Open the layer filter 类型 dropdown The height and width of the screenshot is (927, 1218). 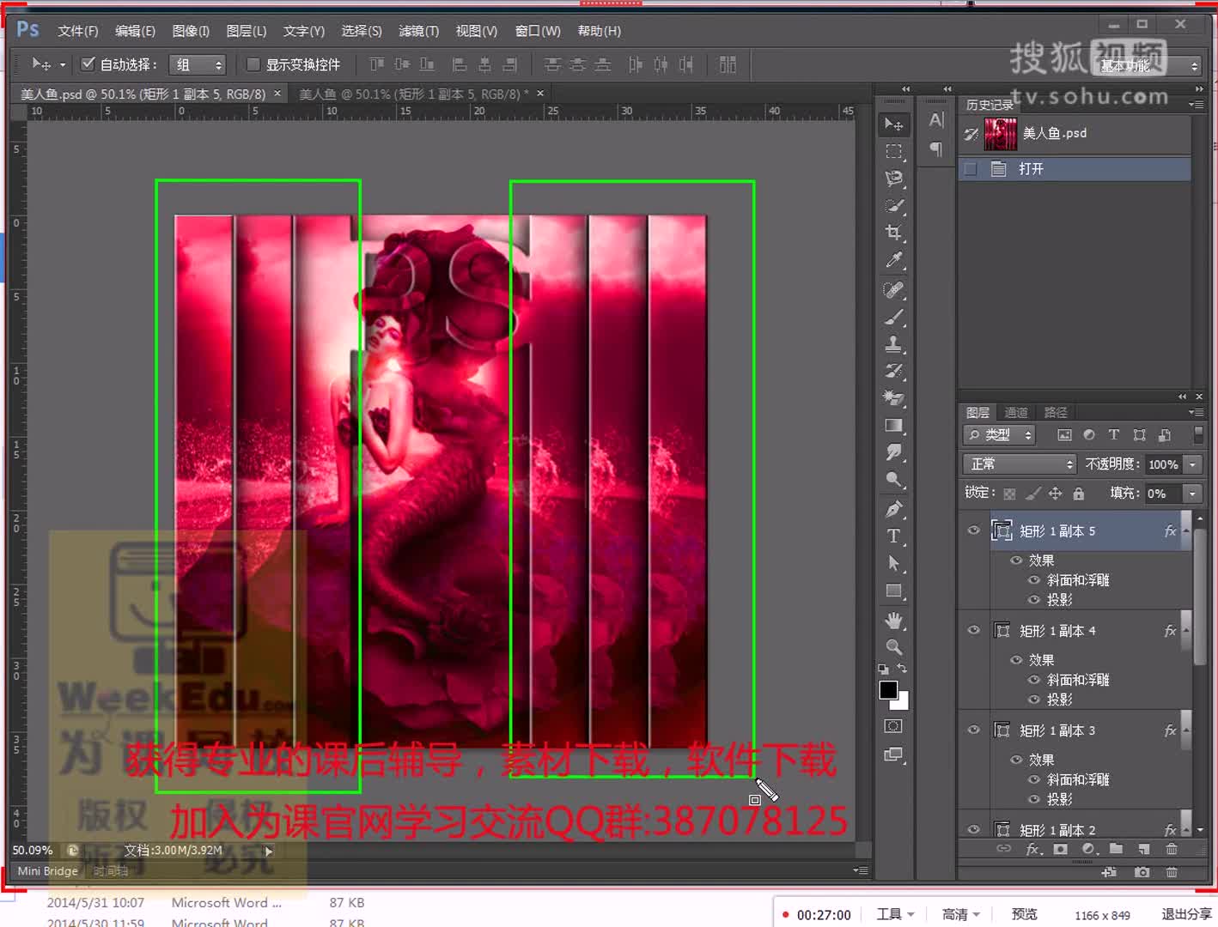pyautogui.click(x=999, y=435)
